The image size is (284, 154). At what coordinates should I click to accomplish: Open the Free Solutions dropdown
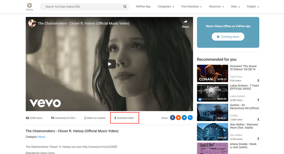click(191, 7)
